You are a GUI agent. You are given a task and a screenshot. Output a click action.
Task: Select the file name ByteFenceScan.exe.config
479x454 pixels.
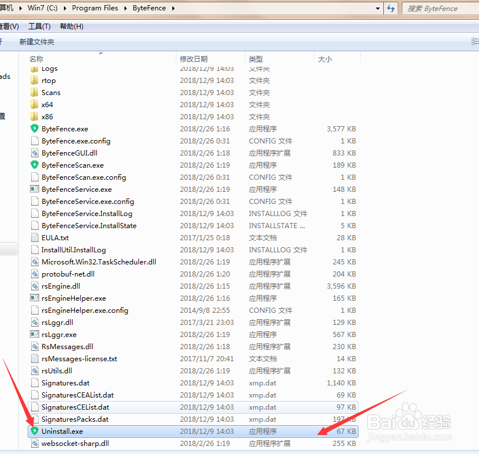pyautogui.click(x=84, y=177)
